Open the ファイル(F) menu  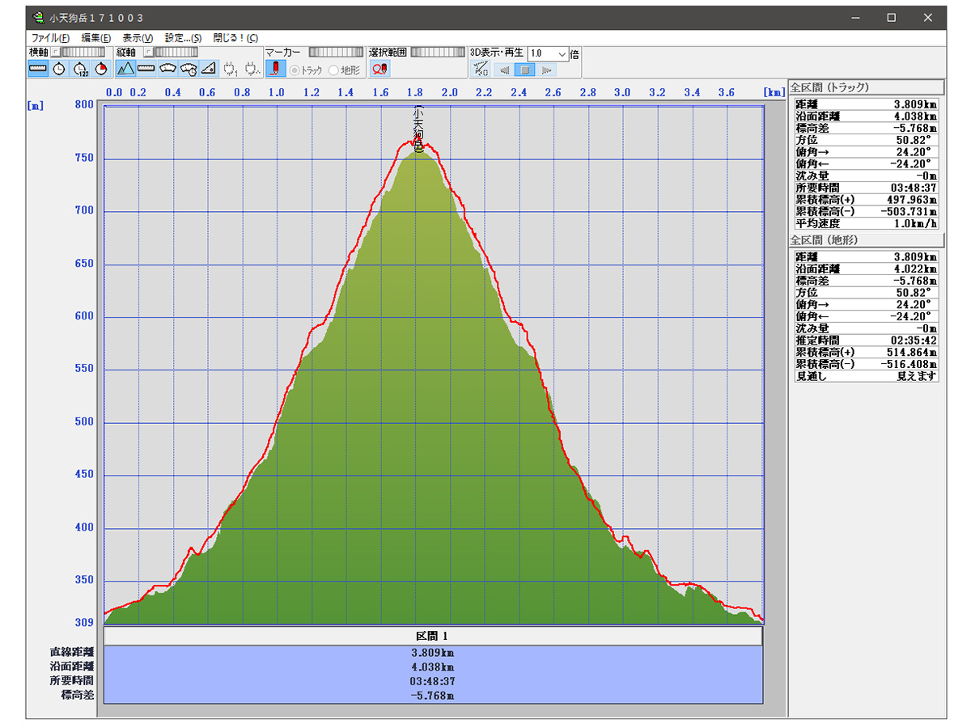(50, 38)
